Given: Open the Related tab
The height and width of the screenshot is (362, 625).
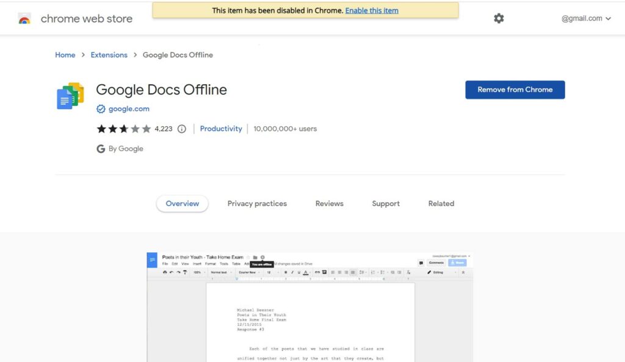Looking at the screenshot, I should [x=441, y=204].
